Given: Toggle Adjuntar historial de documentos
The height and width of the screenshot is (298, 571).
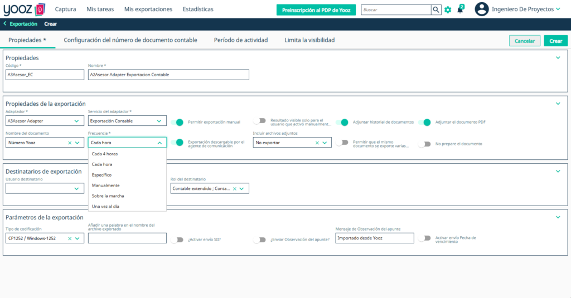Looking at the screenshot, I should (342, 122).
